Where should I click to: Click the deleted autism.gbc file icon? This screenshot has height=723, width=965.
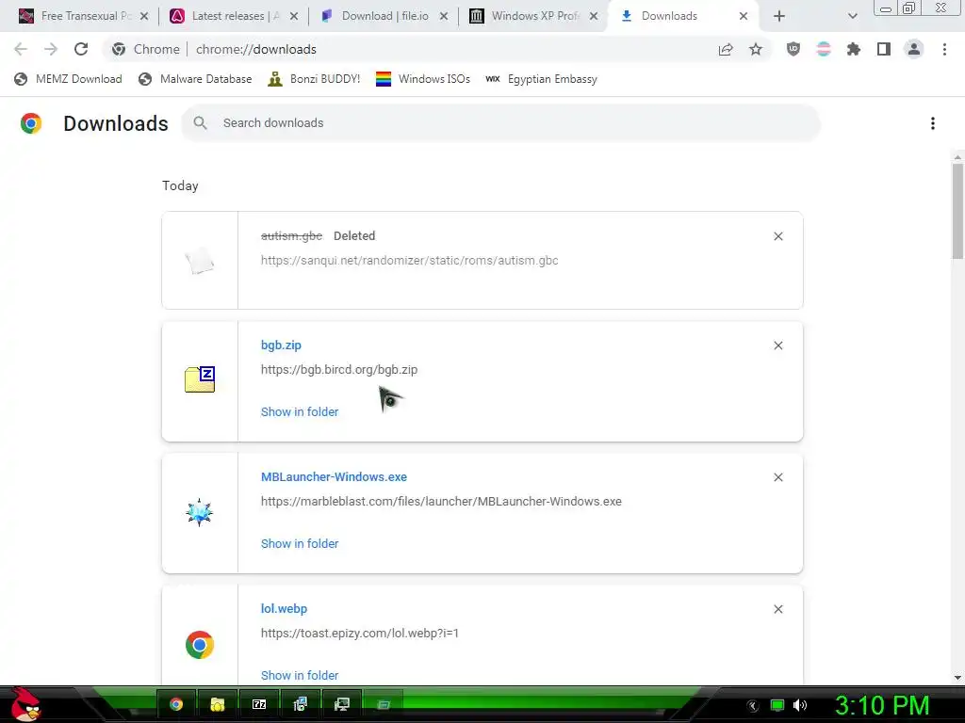pyautogui.click(x=200, y=261)
